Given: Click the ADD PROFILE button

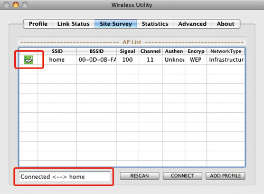Looking at the screenshot, I should pos(225,176).
